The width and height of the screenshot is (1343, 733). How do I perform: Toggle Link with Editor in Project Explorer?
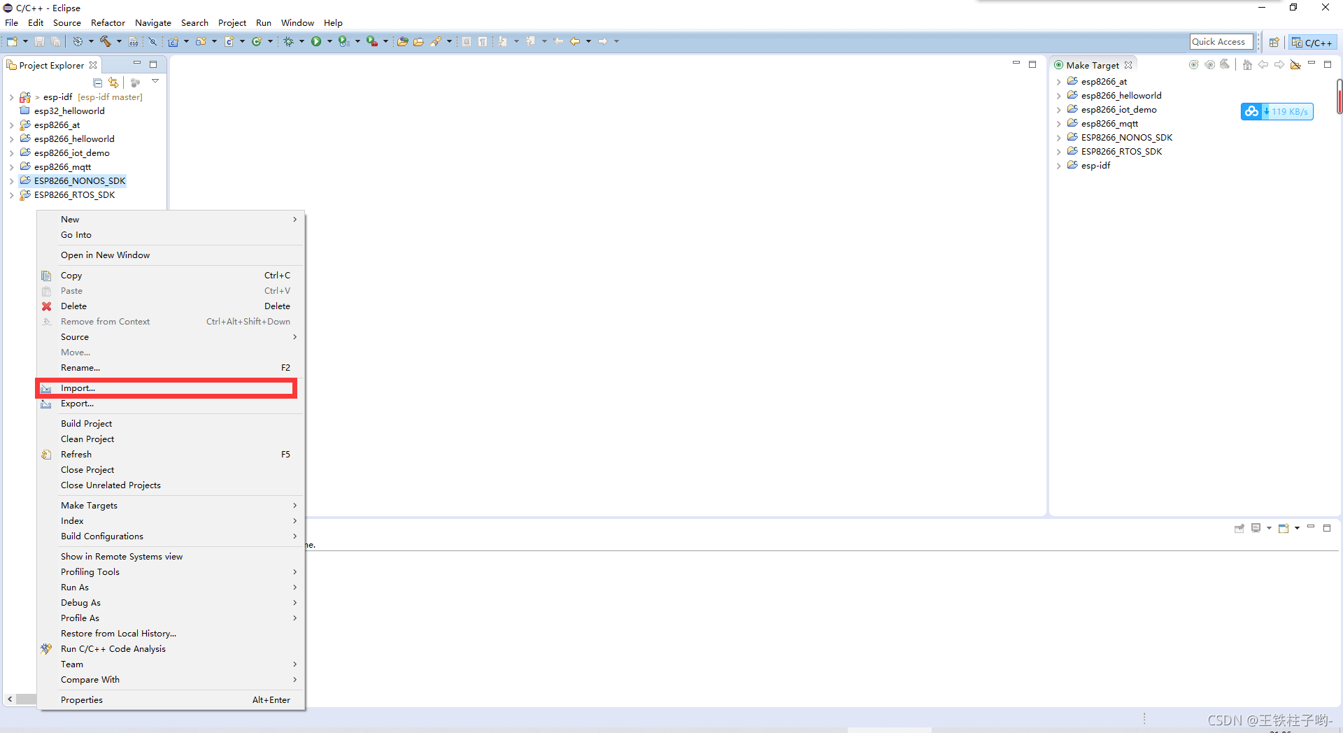[113, 83]
